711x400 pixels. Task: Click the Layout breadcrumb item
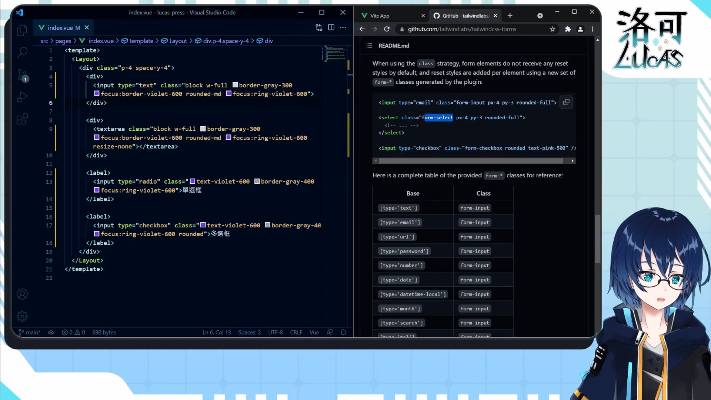click(x=178, y=41)
